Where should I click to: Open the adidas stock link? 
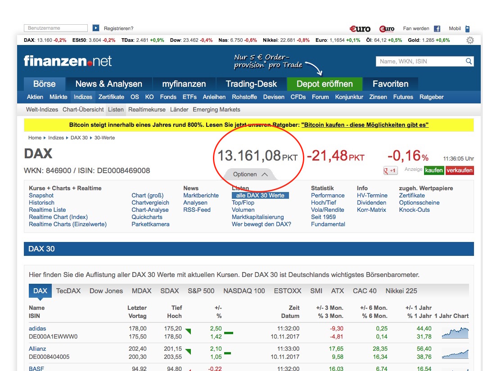click(37, 329)
